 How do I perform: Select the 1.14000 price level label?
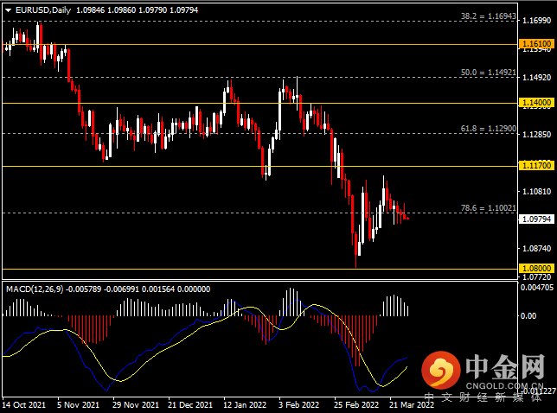click(x=536, y=103)
